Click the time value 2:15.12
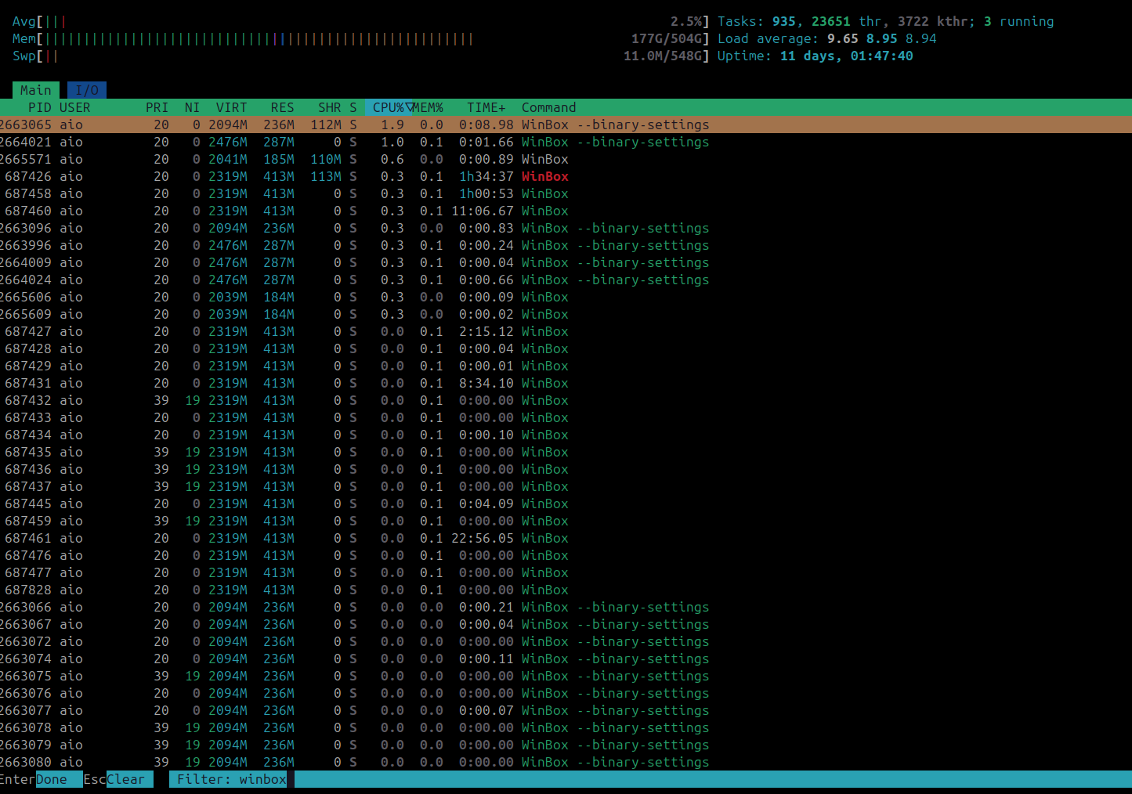This screenshot has height=794, width=1132. (x=486, y=331)
